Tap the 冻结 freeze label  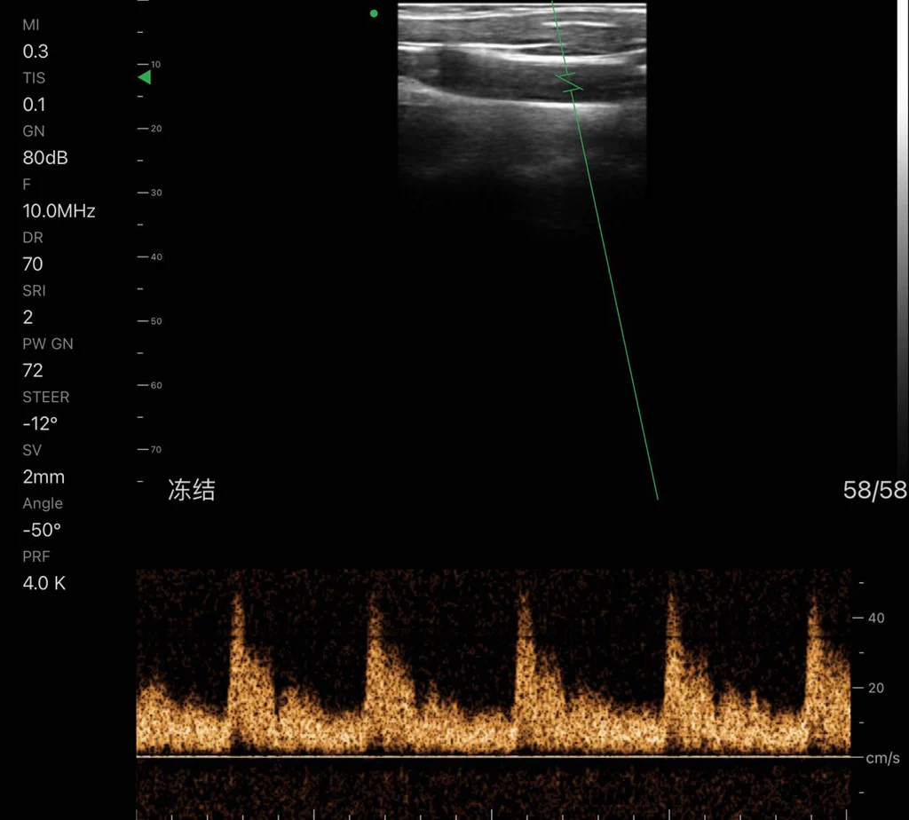192,490
